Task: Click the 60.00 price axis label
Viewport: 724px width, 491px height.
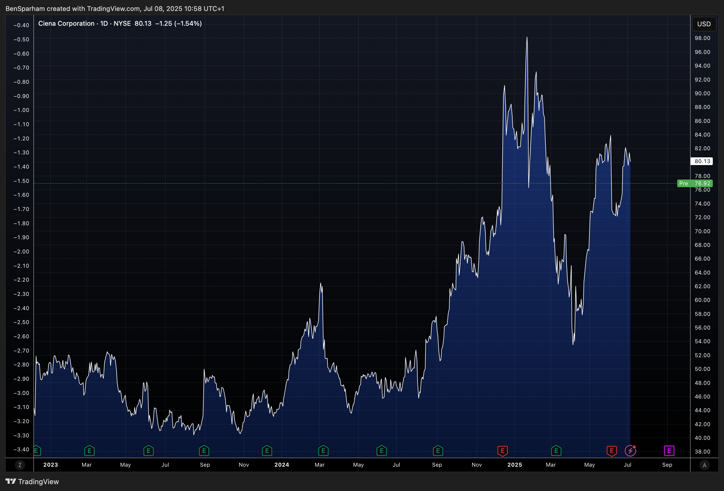Action: (x=702, y=300)
